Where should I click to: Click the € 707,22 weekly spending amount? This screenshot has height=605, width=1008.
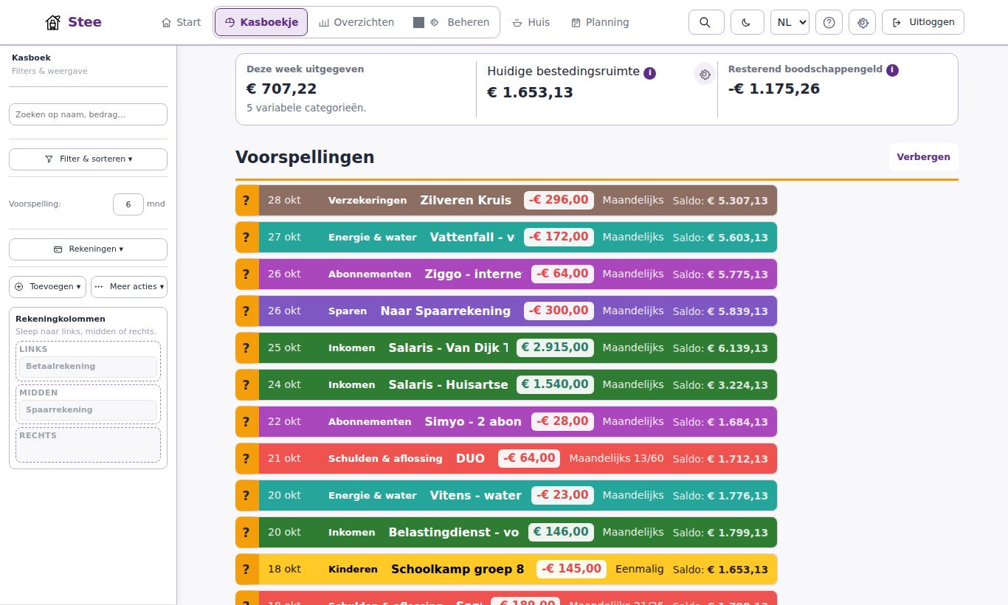[282, 89]
